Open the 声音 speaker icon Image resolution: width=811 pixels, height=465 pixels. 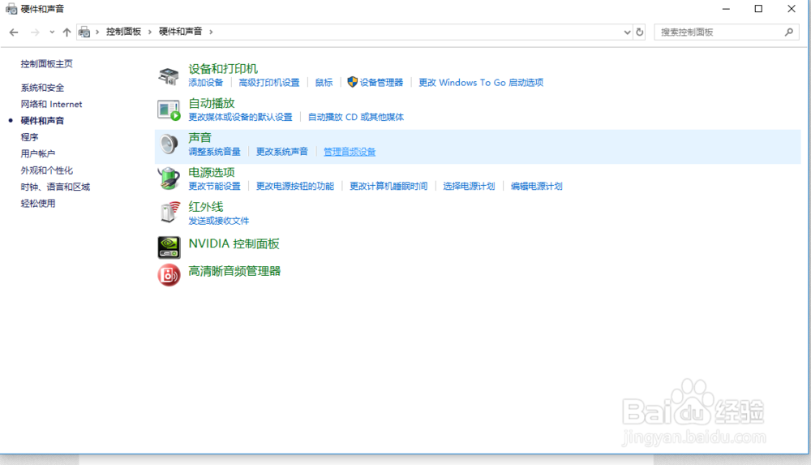coord(169,144)
